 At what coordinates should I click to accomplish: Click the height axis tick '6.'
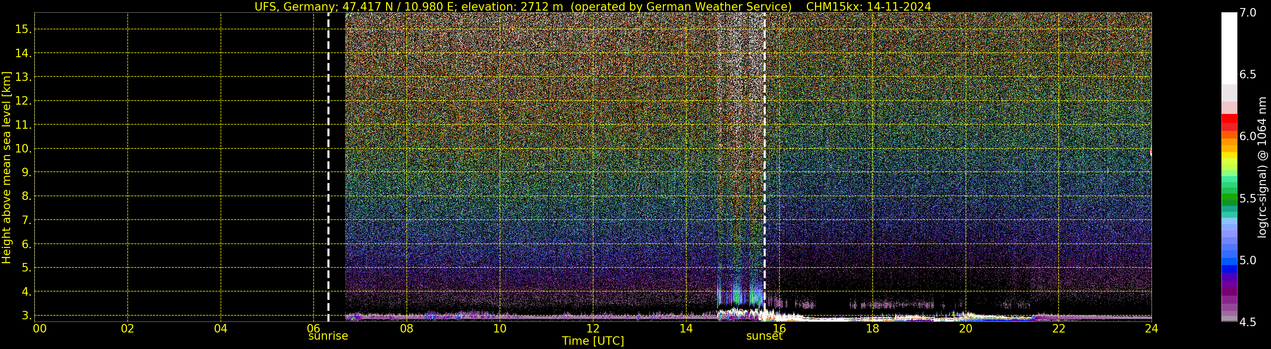tap(27, 244)
